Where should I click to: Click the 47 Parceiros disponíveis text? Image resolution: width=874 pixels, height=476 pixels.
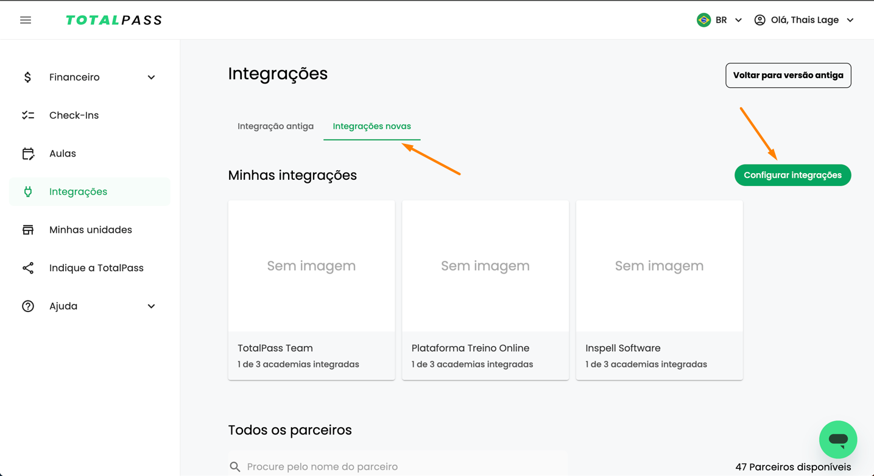(793, 467)
